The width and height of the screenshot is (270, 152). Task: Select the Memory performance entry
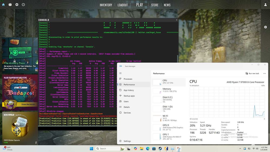168,90
